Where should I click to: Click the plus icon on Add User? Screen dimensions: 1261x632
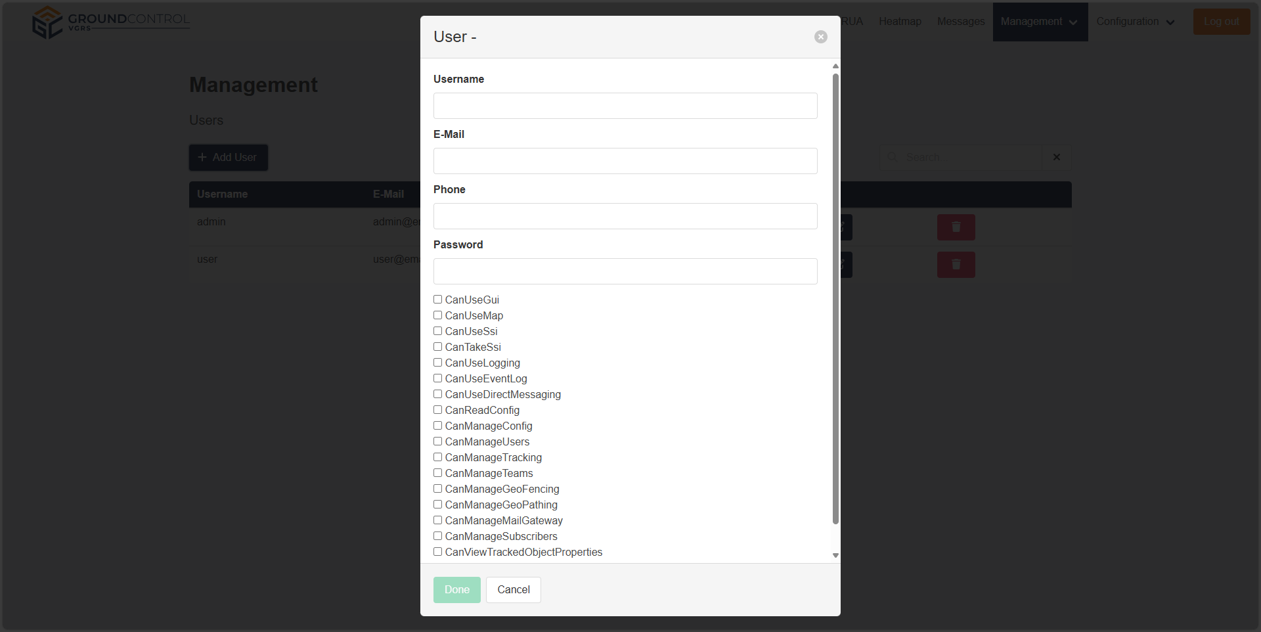point(202,158)
